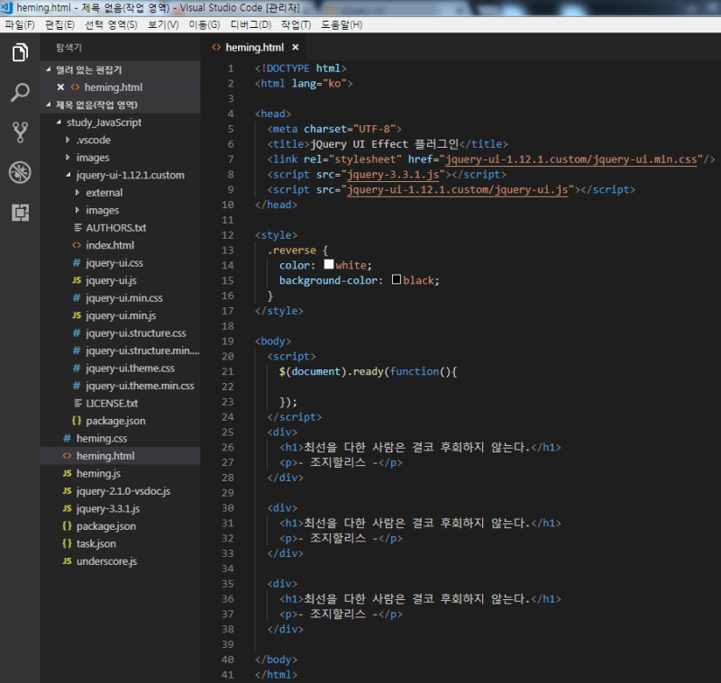Click the black color swatch on line 15

click(x=397, y=280)
